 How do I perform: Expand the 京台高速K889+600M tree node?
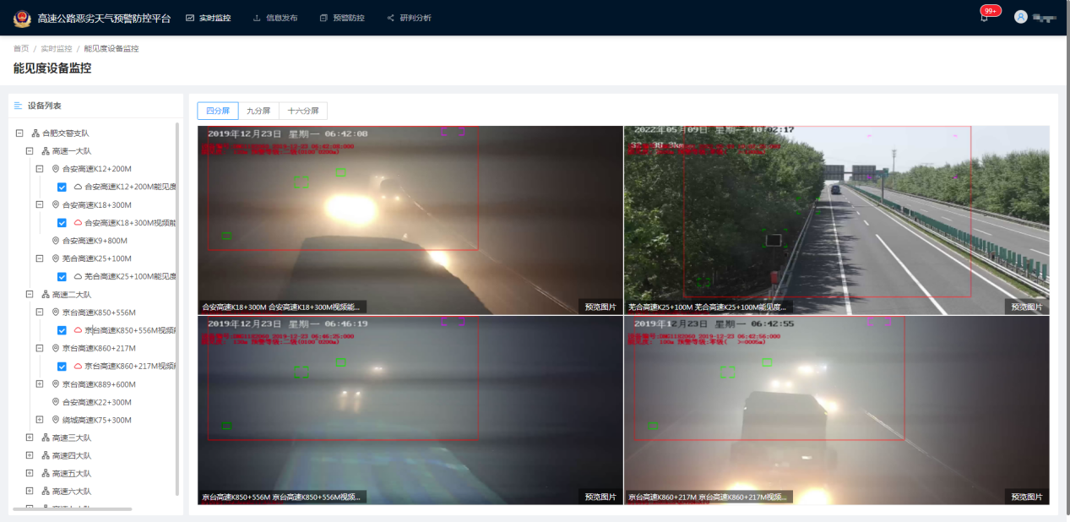40,384
